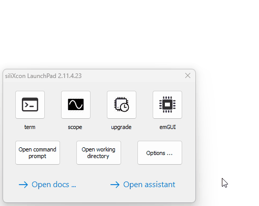Image resolution: width=259 pixels, height=206 pixels.
Task: Open the Options ... dialog button
Action: point(160,152)
